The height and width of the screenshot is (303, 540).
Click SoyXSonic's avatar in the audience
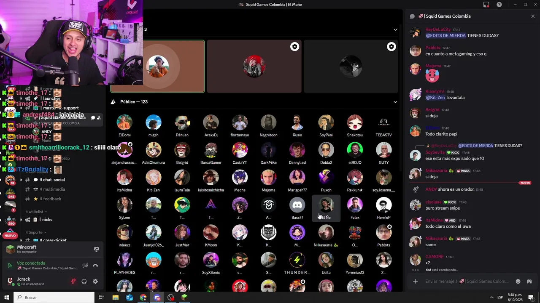click(211, 260)
